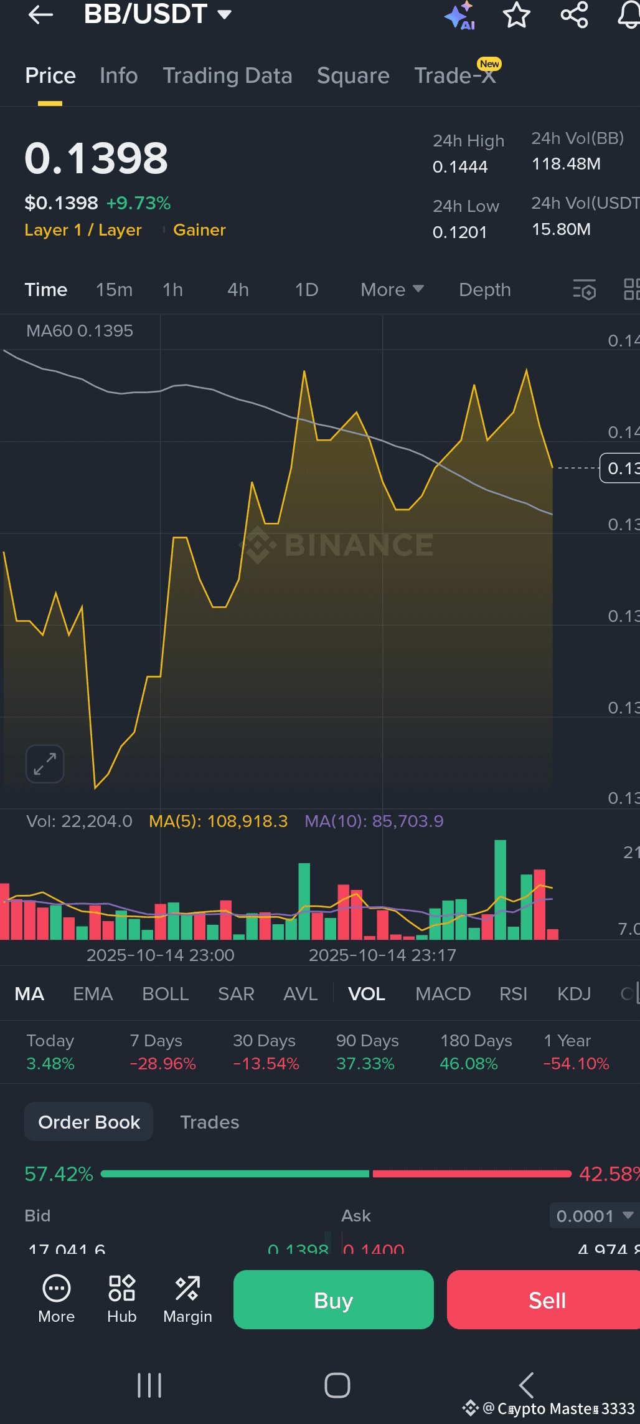The image size is (640, 1424).
Task: Tap the red Sell button
Action: click(x=544, y=1299)
